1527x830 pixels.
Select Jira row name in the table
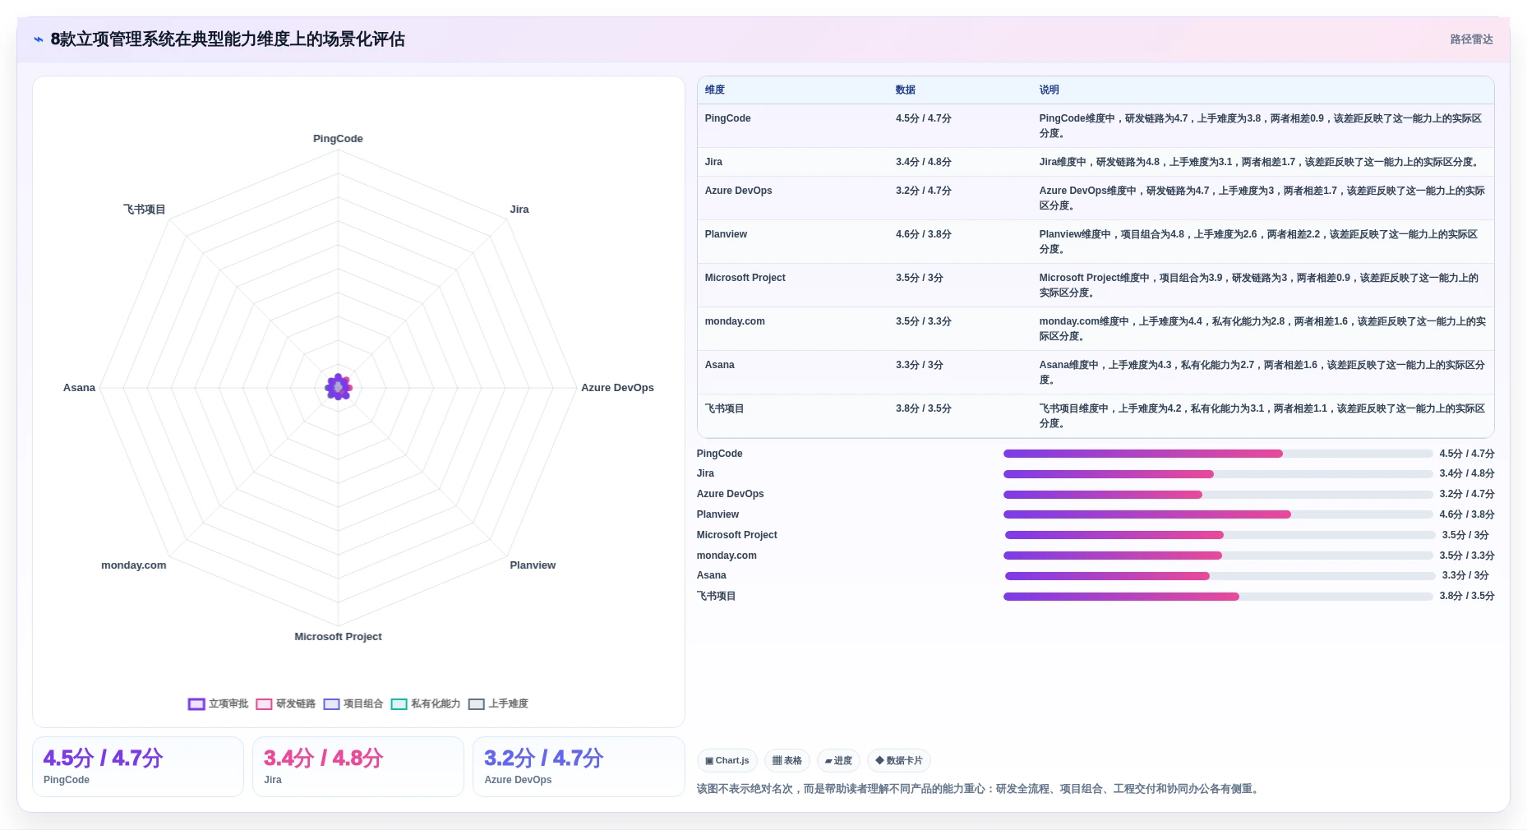coord(713,162)
